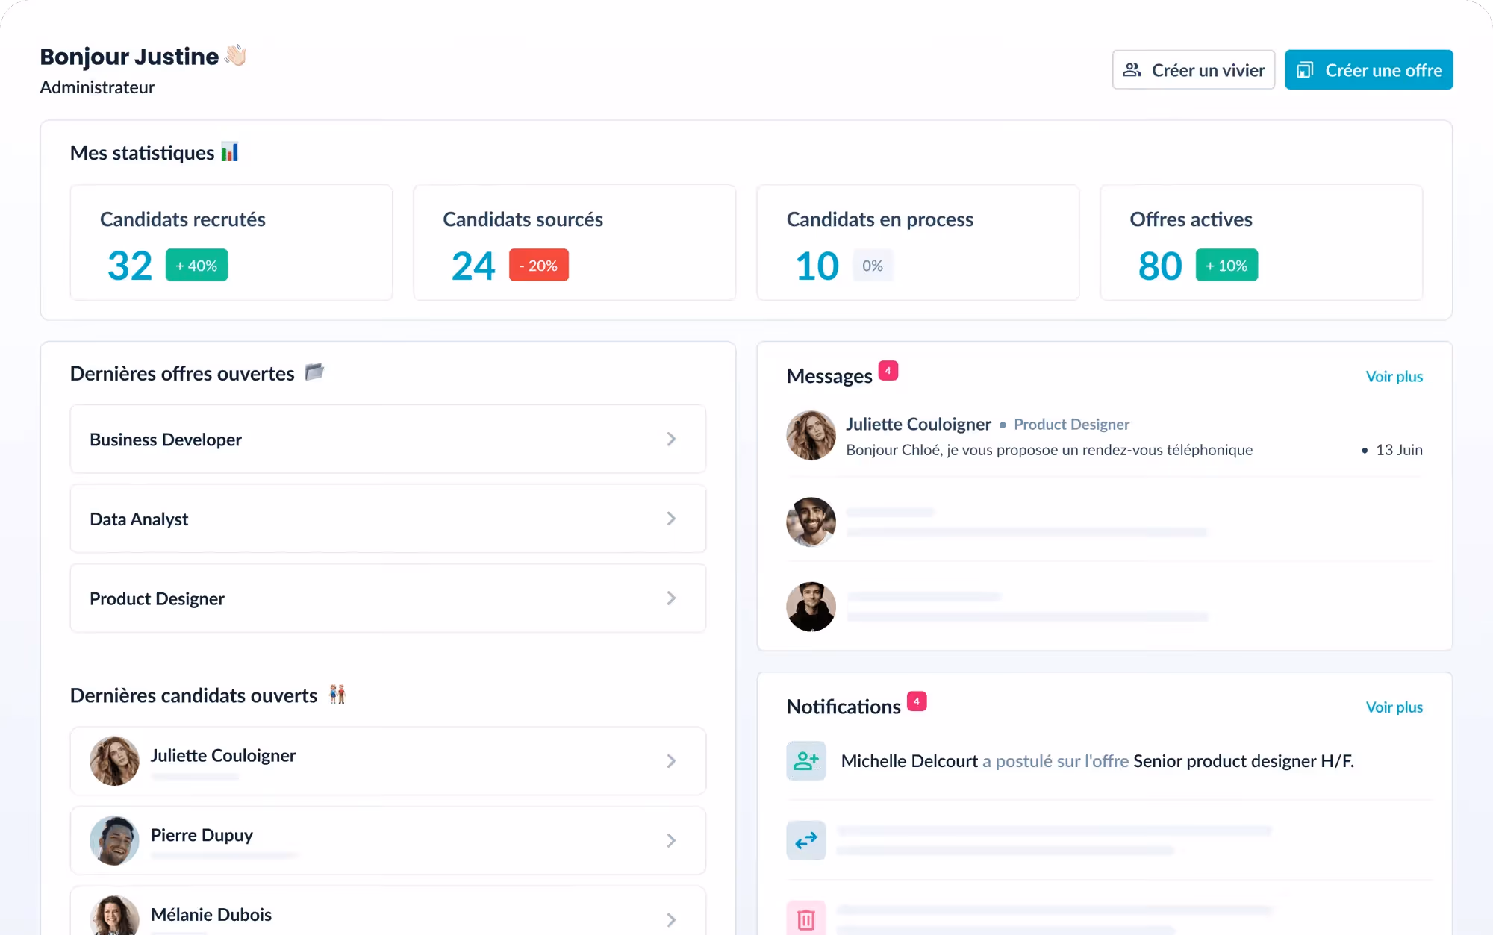
Task: Click the folder icon beside Dernières offres ouvertes
Action: coord(314,372)
